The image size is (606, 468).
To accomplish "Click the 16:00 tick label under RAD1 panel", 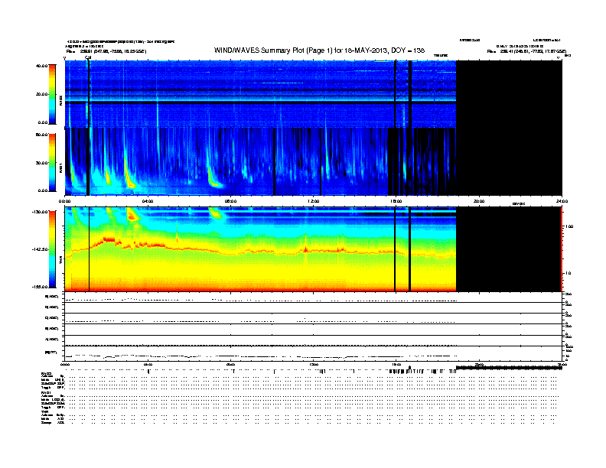I will click(396, 201).
